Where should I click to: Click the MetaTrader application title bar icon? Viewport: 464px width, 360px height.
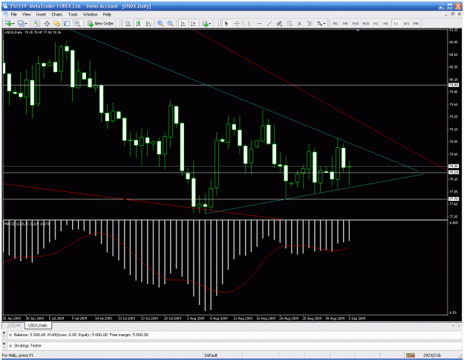click(5, 6)
